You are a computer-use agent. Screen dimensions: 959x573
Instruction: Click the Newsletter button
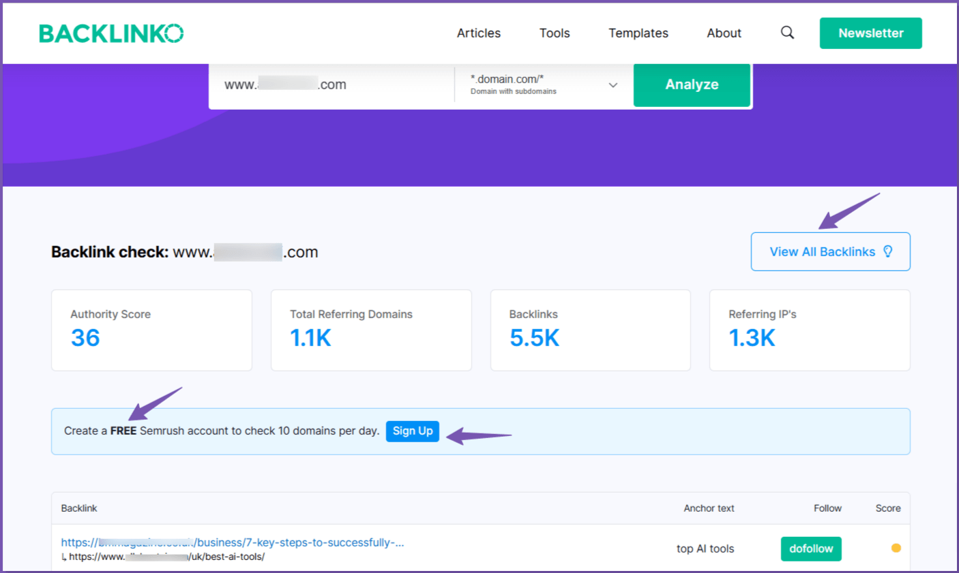870,33
